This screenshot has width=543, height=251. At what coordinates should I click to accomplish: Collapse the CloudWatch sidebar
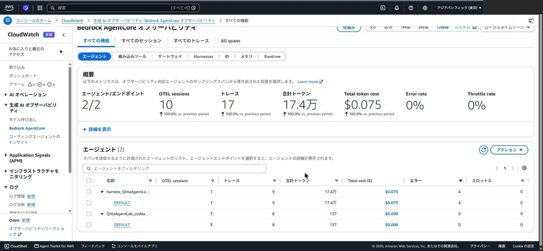point(63,35)
